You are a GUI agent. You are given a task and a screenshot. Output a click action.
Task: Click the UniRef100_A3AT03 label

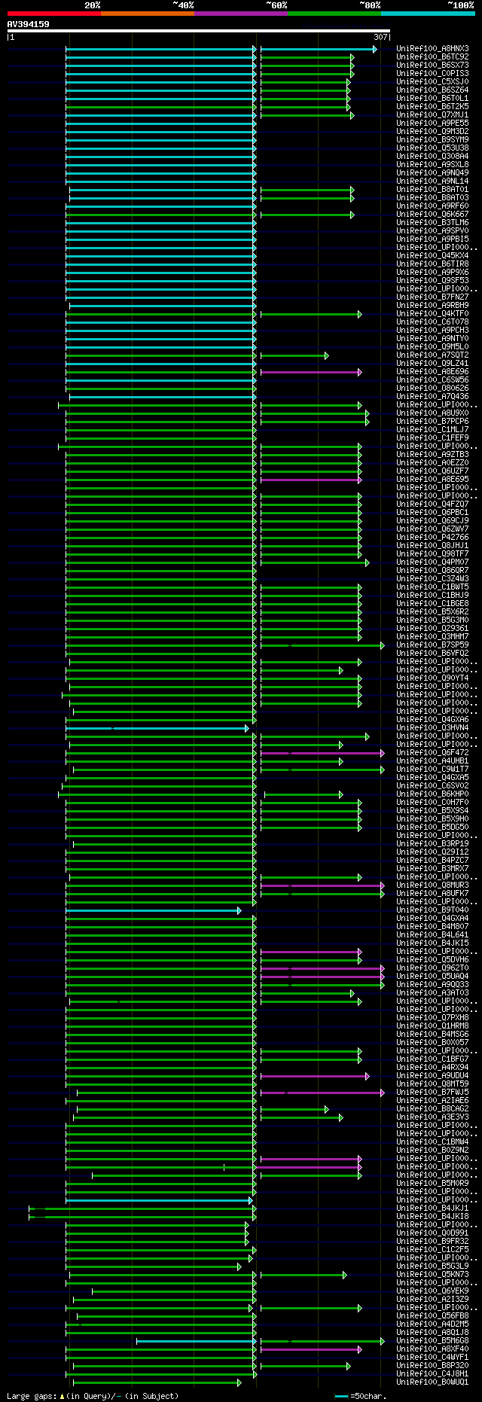[x=432, y=993]
